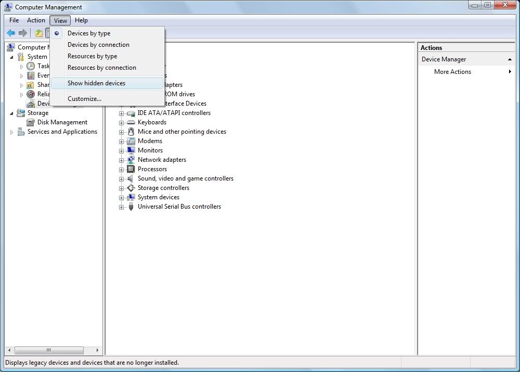Click the Storage node icon

point(21,113)
